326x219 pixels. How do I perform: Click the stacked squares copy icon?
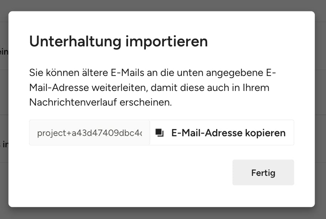[x=159, y=133]
